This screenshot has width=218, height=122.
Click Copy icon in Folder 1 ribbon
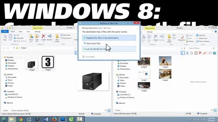coord(4,37)
